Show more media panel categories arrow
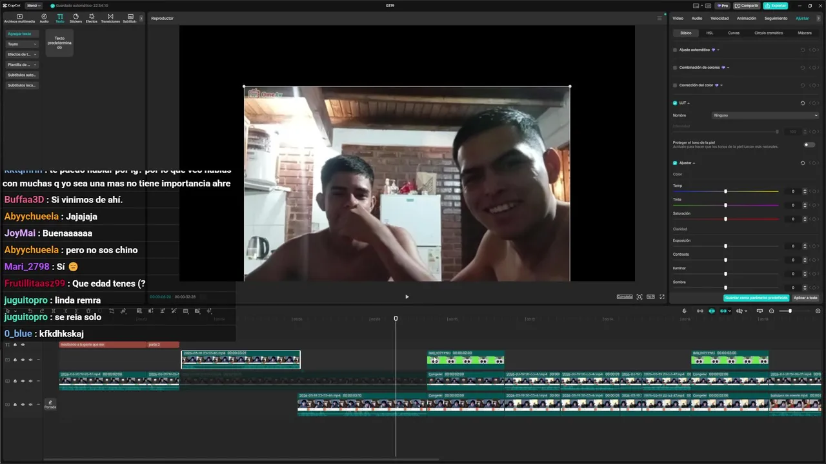The image size is (826, 464). pos(141,18)
